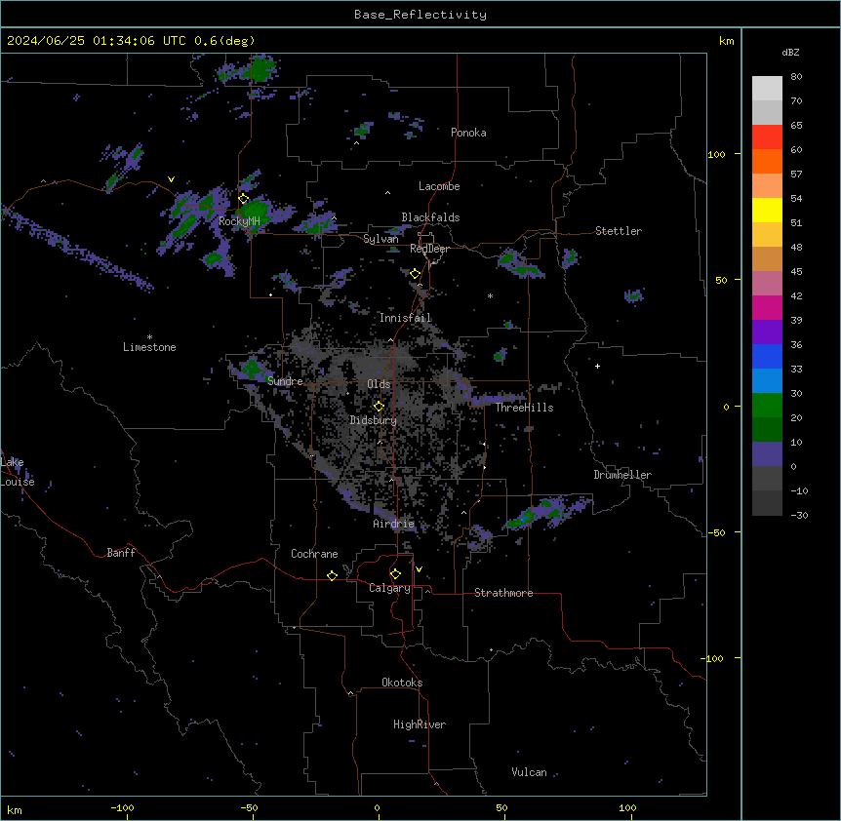
Task: Click the yellow marker south of RedDeer
Action: 415,274
